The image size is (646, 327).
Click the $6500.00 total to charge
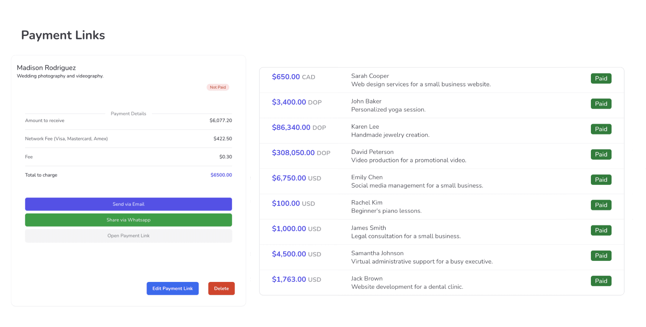pyautogui.click(x=221, y=175)
